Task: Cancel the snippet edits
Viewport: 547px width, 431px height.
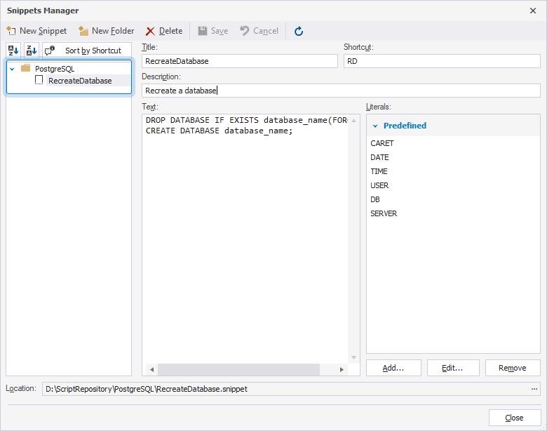Action: coord(259,31)
